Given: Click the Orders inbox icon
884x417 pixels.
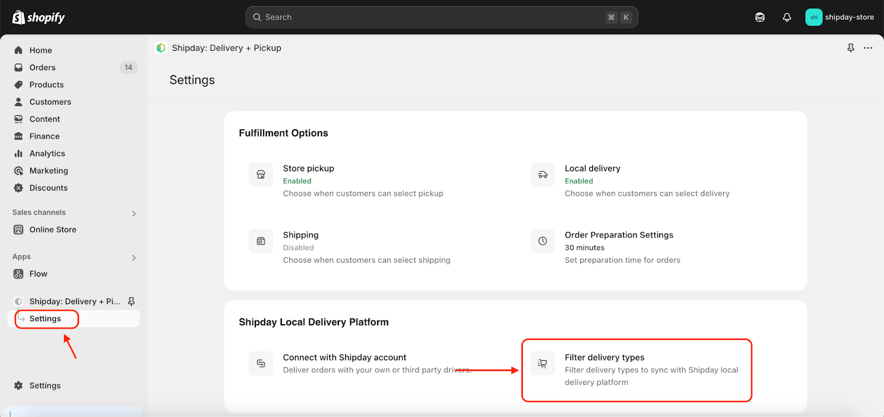Looking at the screenshot, I should point(18,67).
